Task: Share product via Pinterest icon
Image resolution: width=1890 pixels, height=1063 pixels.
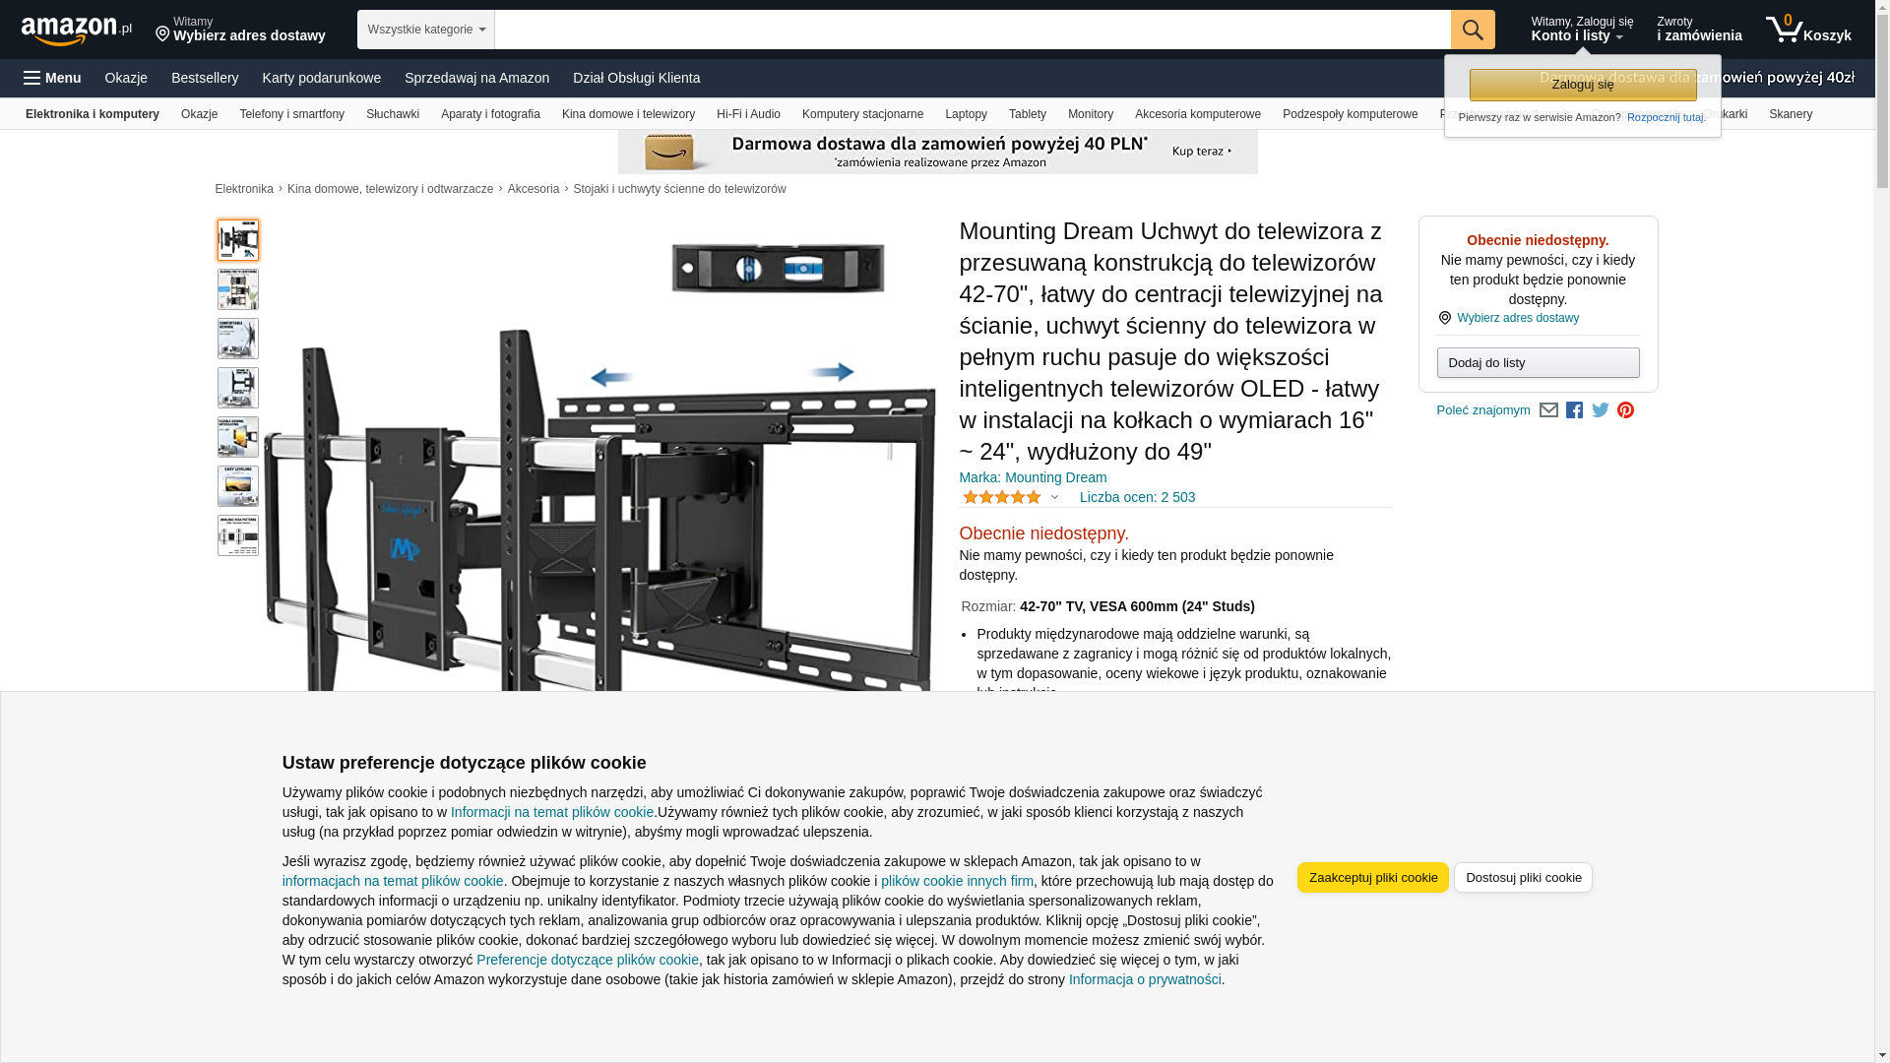Action: (1625, 410)
